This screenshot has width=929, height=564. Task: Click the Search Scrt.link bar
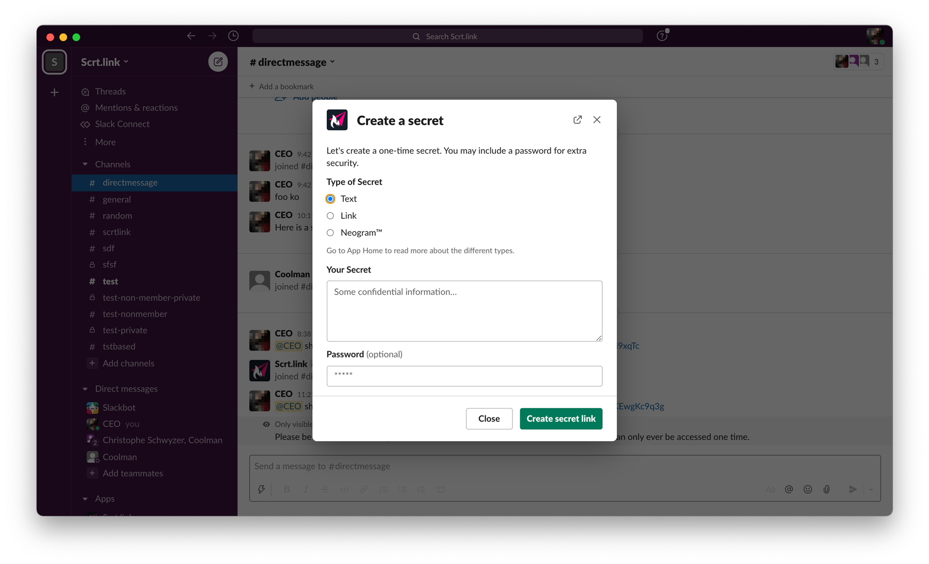[x=447, y=36]
